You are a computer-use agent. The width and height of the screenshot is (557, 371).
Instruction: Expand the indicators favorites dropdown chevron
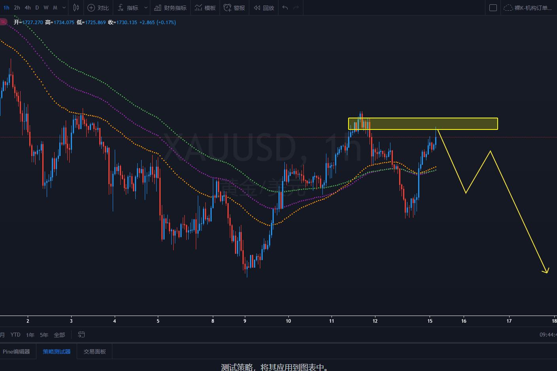pyautogui.click(x=146, y=8)
